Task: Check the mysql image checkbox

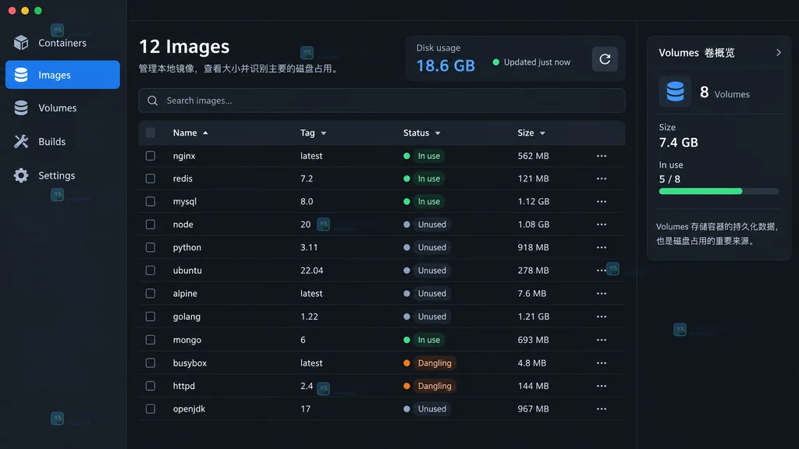Action: pos(151,202)
